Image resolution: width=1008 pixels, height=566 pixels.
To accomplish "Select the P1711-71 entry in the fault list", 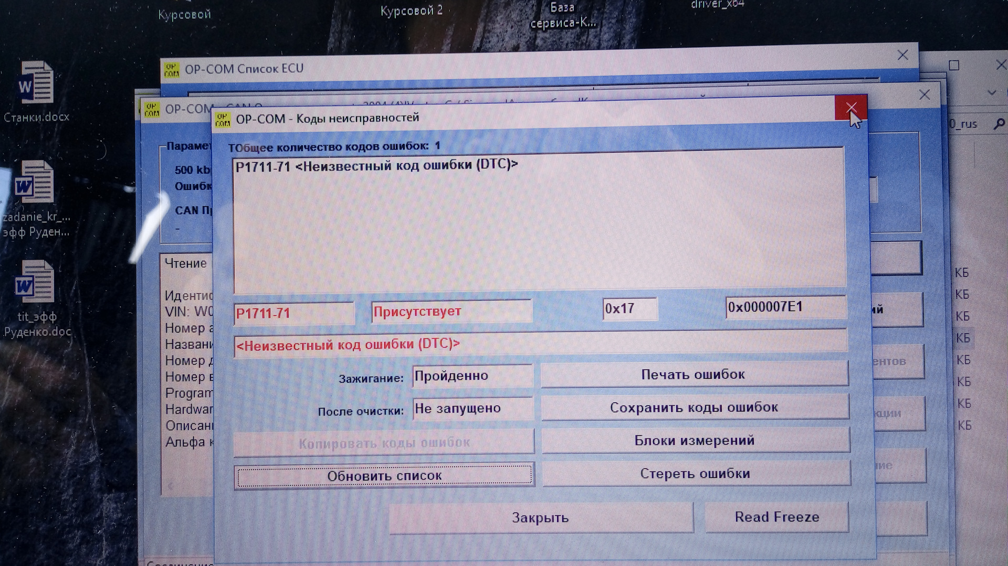I will (x=376, y=165).
